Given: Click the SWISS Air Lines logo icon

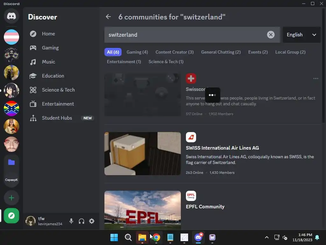Looking at the screenshot, I should point(191,137).
